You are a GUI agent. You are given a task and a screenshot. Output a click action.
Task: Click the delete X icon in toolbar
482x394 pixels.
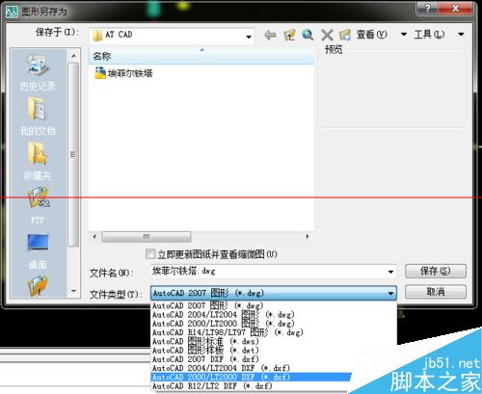pyautogui.click(x=327, y=35)
